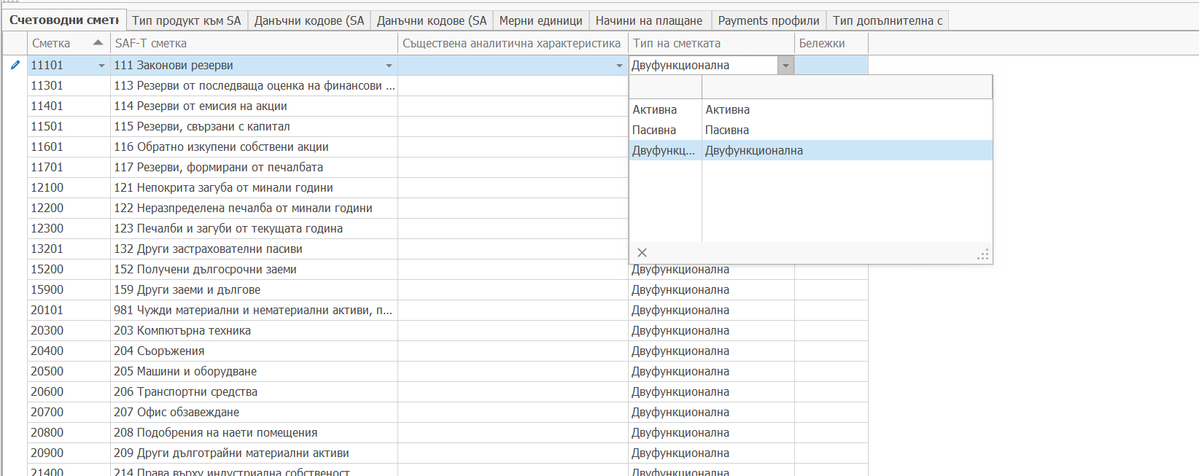Click '117 Резерви, формирани от печалбата' cell

click(254, 167)
